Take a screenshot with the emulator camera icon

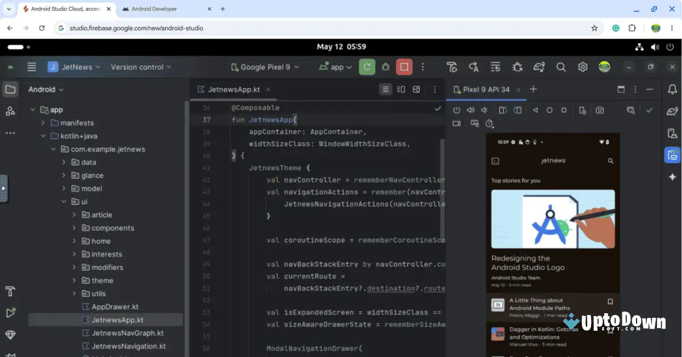click(x=600, y=110)
